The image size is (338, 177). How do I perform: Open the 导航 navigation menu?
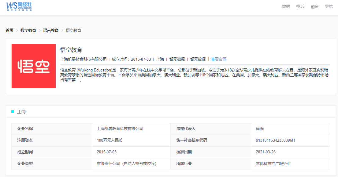[x=329, y=6]
